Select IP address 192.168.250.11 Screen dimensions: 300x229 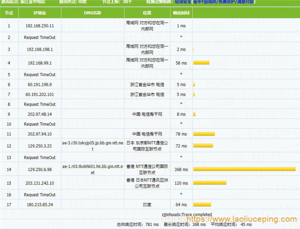40,26
